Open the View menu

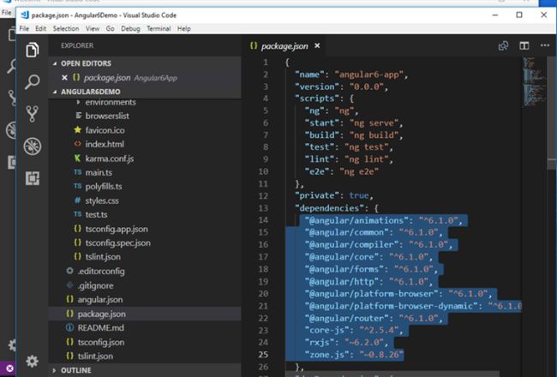(x=93, y=28)
